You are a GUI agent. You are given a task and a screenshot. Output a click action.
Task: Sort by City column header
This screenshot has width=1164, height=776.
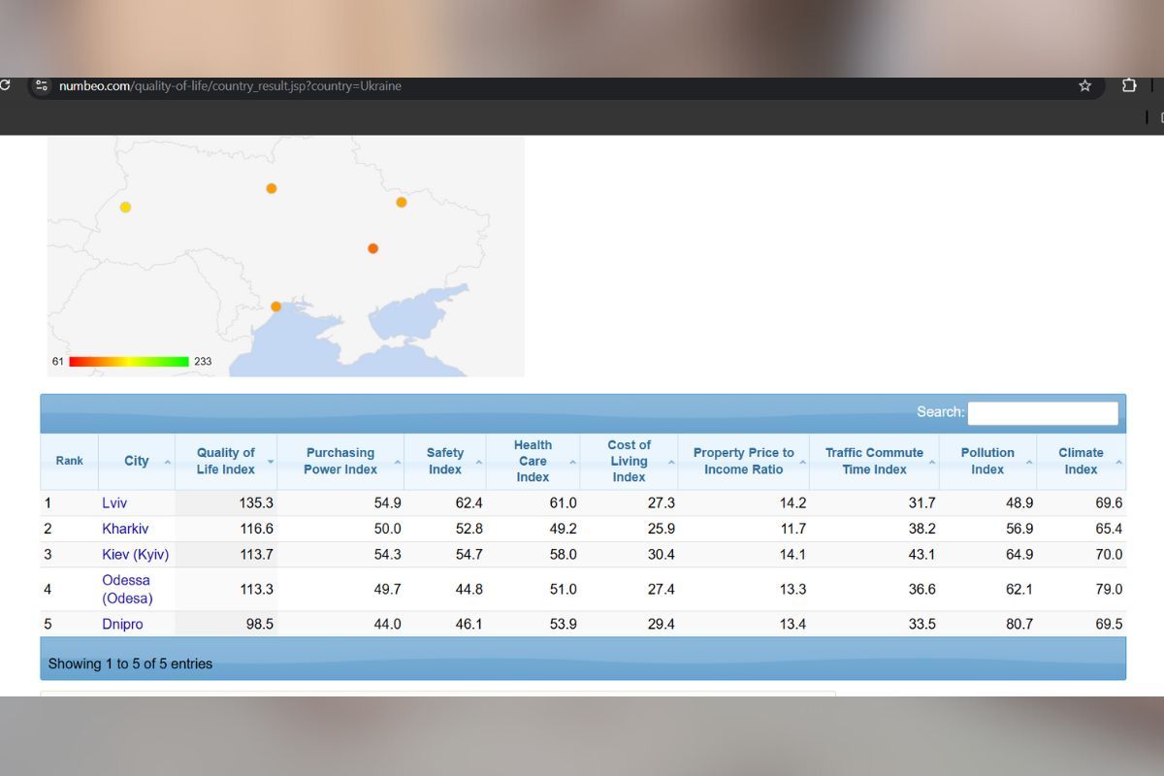[x=137, y=462]
